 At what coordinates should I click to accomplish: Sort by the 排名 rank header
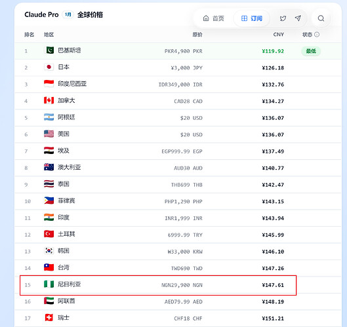coord(30,35)
